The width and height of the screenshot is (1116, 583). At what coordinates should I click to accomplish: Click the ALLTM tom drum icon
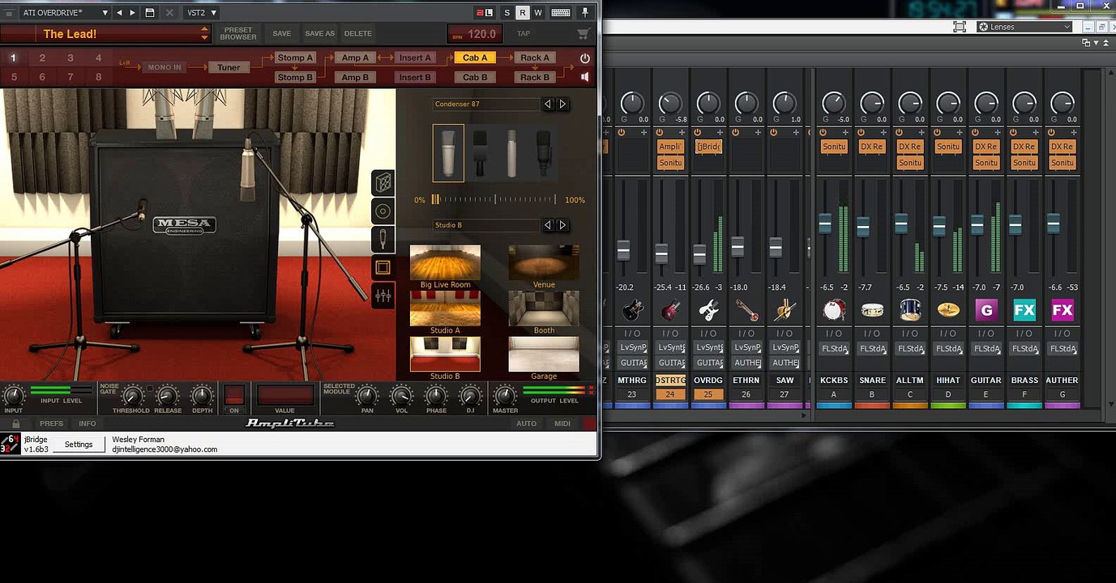point(910,310)
